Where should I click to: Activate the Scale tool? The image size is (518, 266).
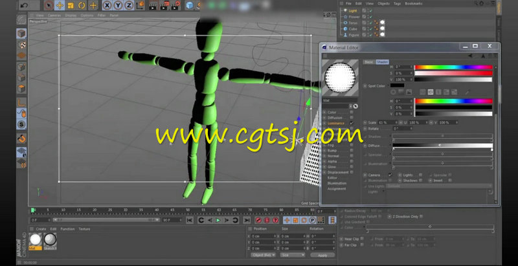pyautogui.click(x=71, y=5)
